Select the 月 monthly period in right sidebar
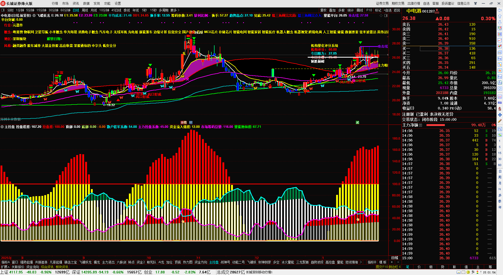Image resolution: width=503 pixels, height=275 pixels. click(500, 183)
